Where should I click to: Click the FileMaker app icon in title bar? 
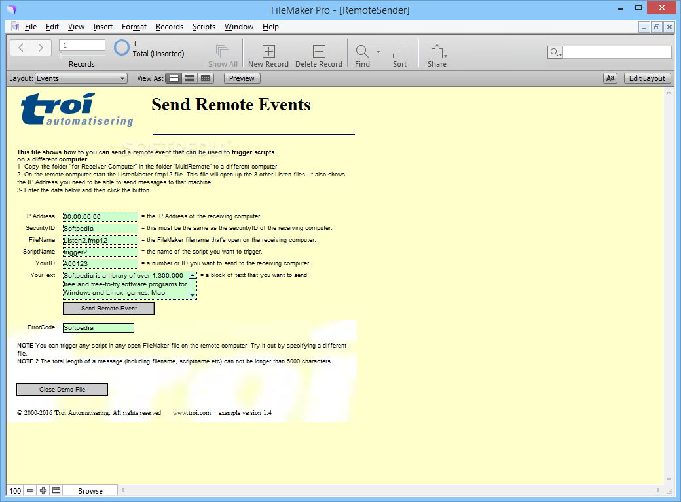tap(11, 9)
